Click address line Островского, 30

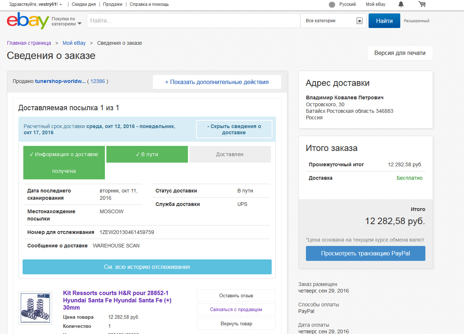coord(325,104)
